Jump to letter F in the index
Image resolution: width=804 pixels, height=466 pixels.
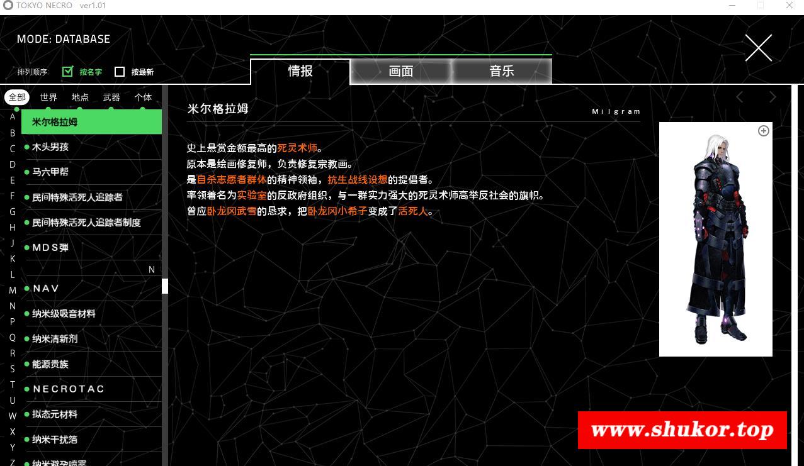tap(13, 196)
